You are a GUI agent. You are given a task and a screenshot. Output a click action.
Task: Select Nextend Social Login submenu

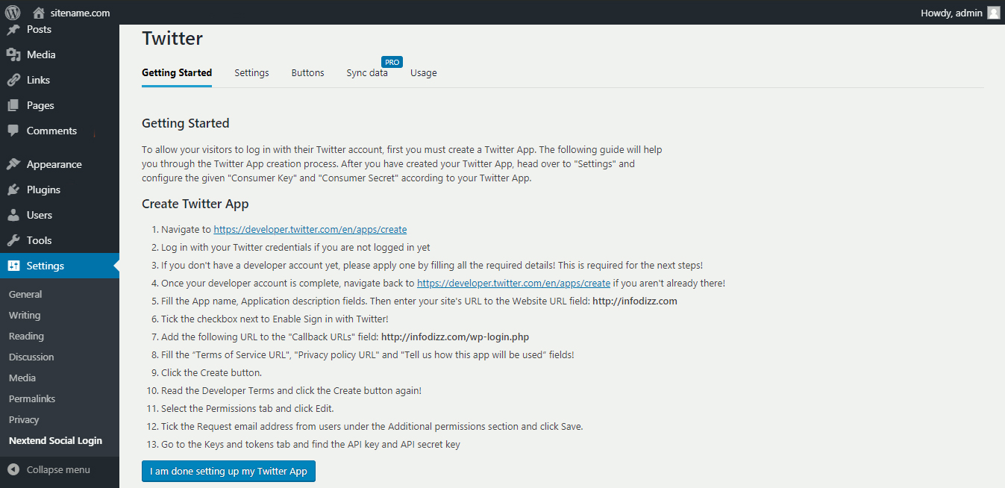coord(55,440)
